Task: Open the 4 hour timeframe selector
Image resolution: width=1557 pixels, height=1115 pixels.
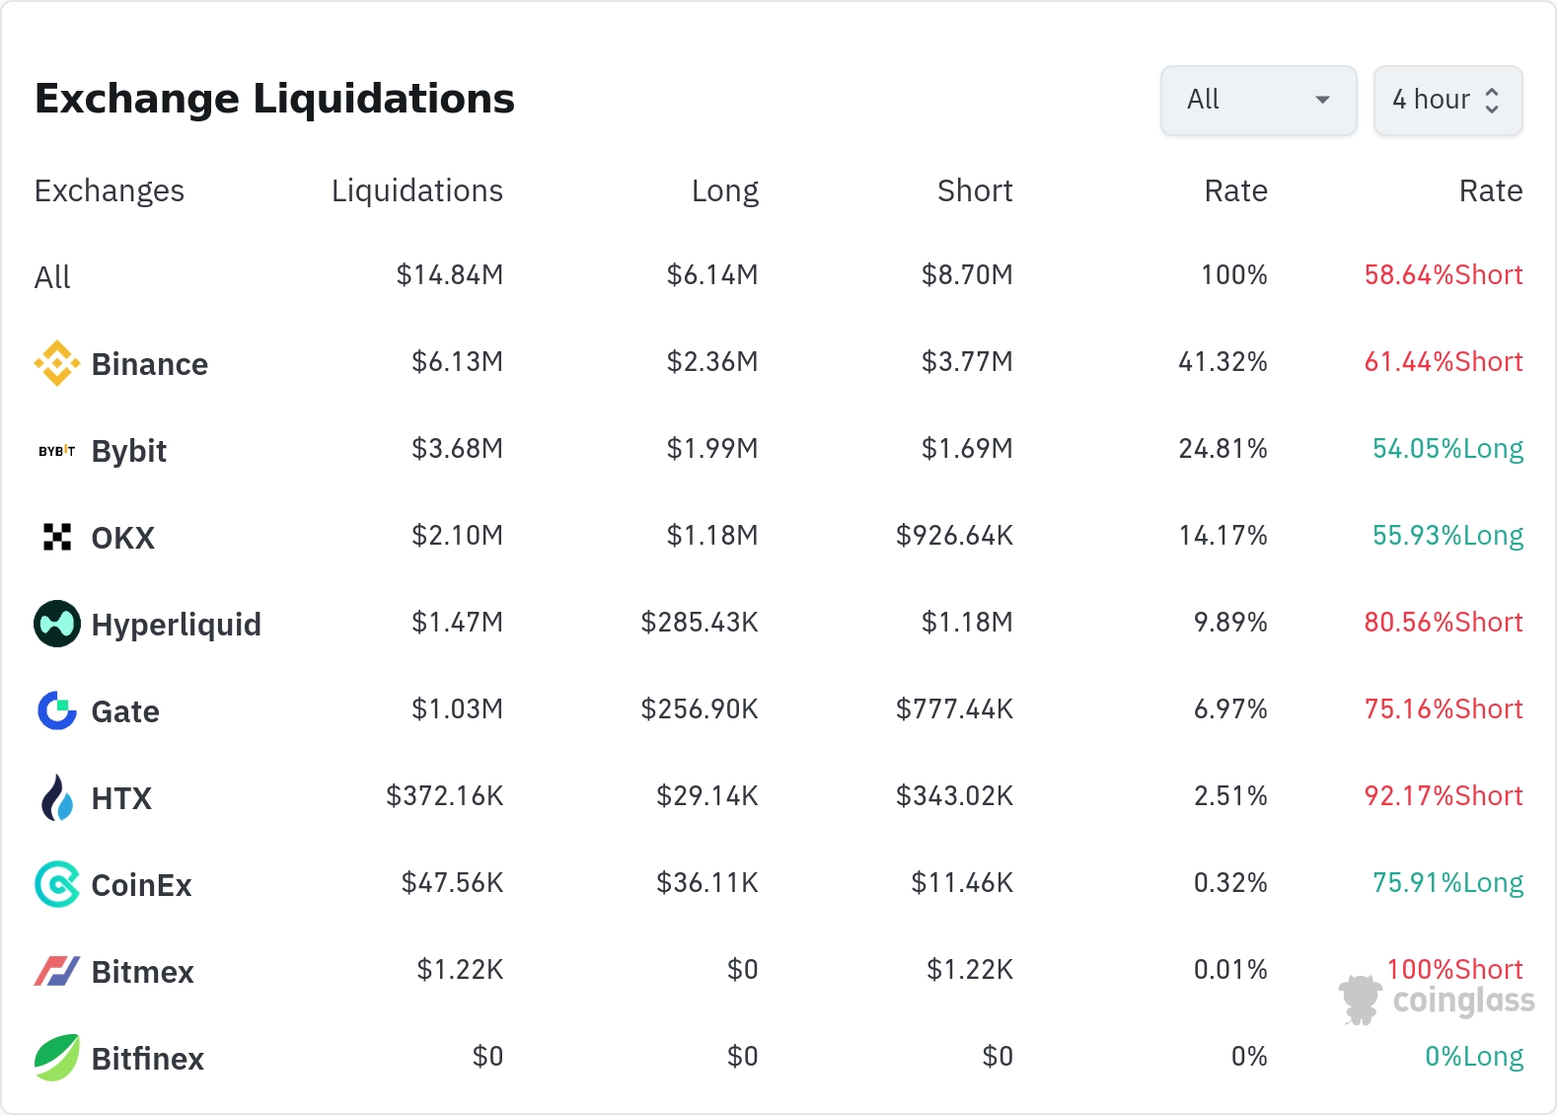Action: pos(1447,100)
